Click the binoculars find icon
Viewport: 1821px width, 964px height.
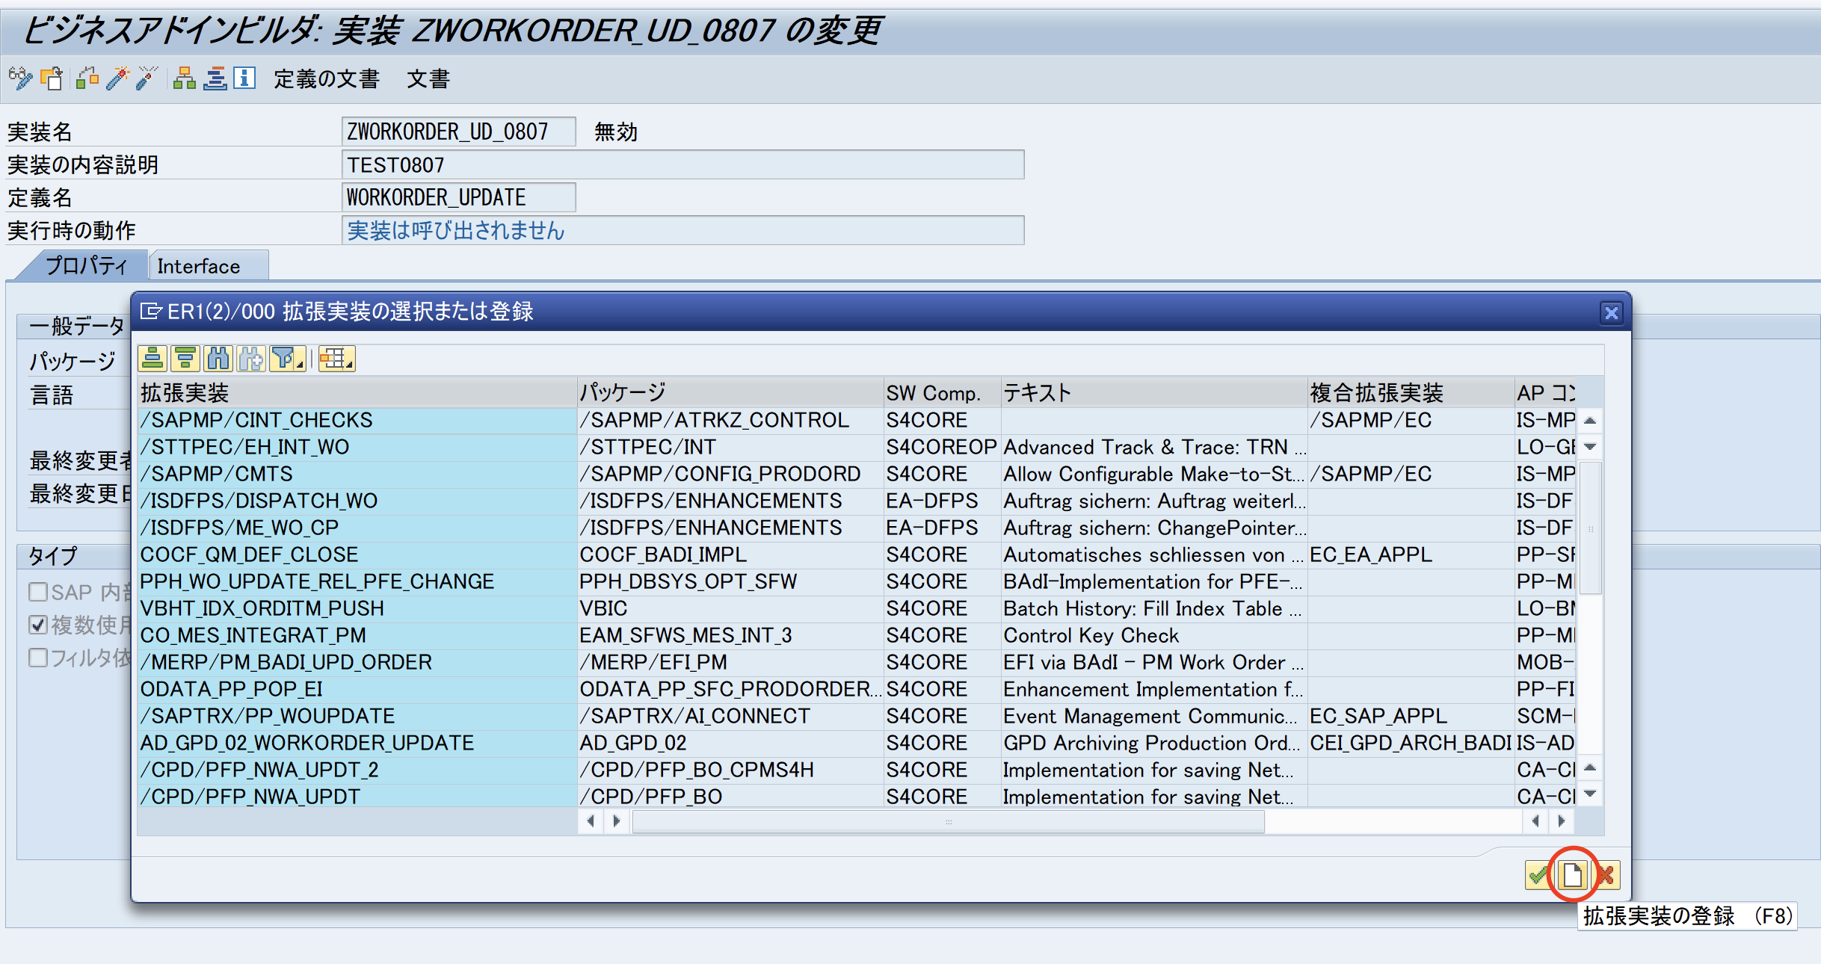click(218, 359)
